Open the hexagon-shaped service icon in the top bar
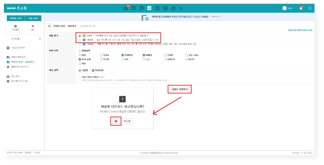 pos(157,8)
